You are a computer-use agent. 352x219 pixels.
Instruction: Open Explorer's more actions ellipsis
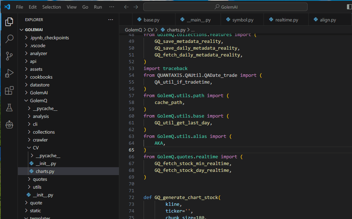[111, 20]
